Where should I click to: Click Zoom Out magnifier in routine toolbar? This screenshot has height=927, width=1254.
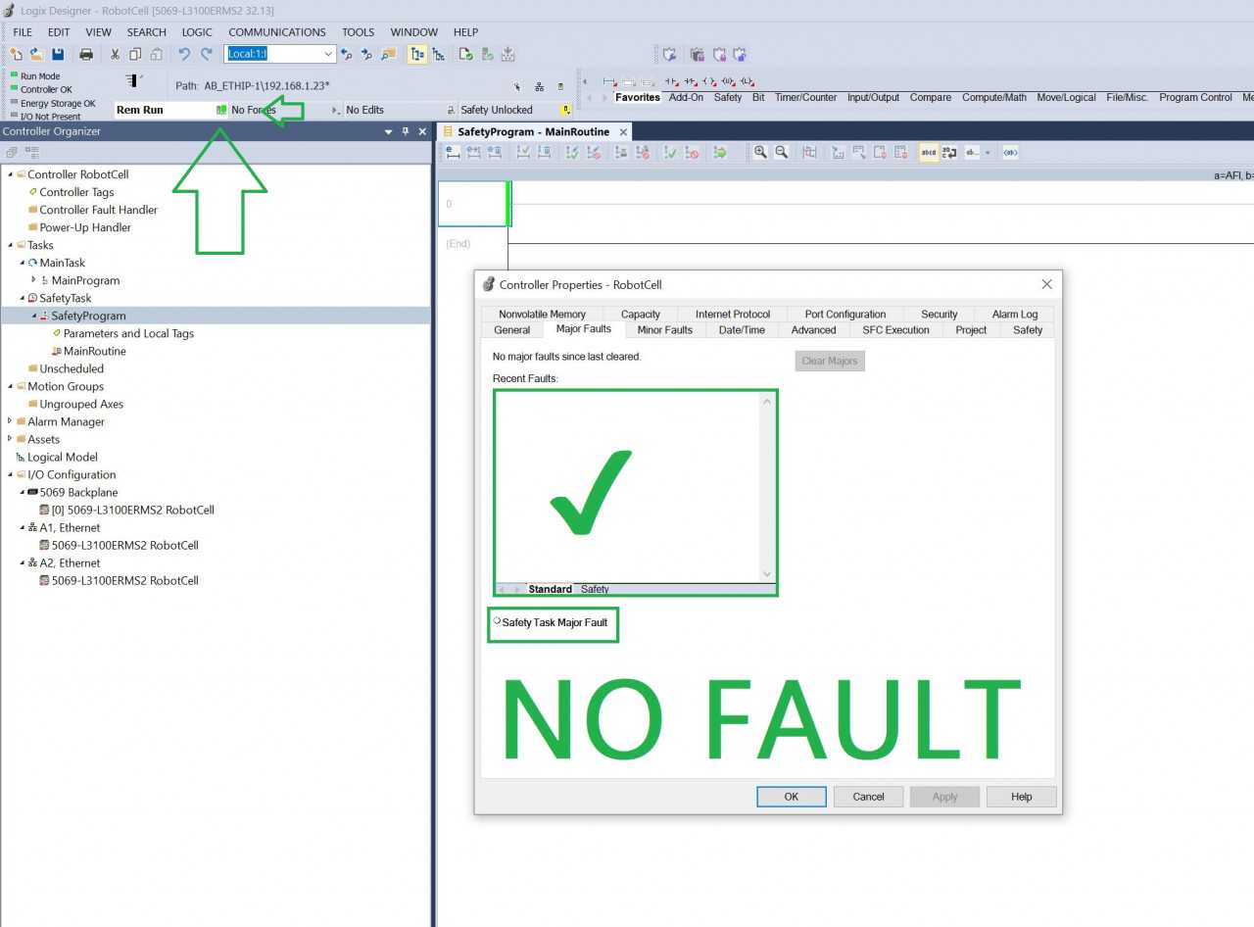[x=781, y=152]
